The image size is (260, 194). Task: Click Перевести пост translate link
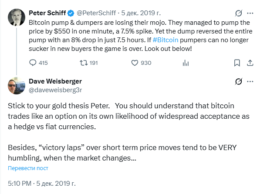point(28,168)
